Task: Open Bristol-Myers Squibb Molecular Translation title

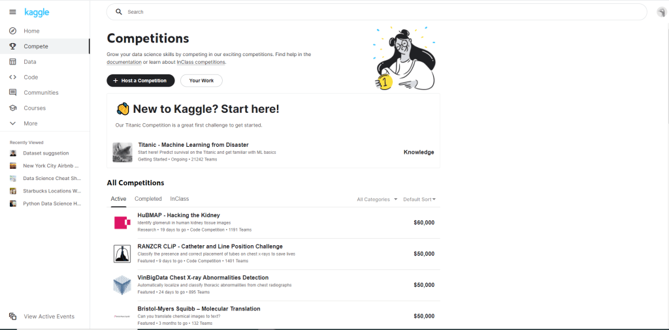Action: [199, 308]
